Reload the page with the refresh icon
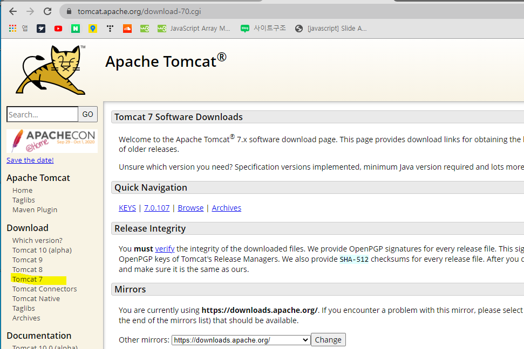 [x=47, y=11]
